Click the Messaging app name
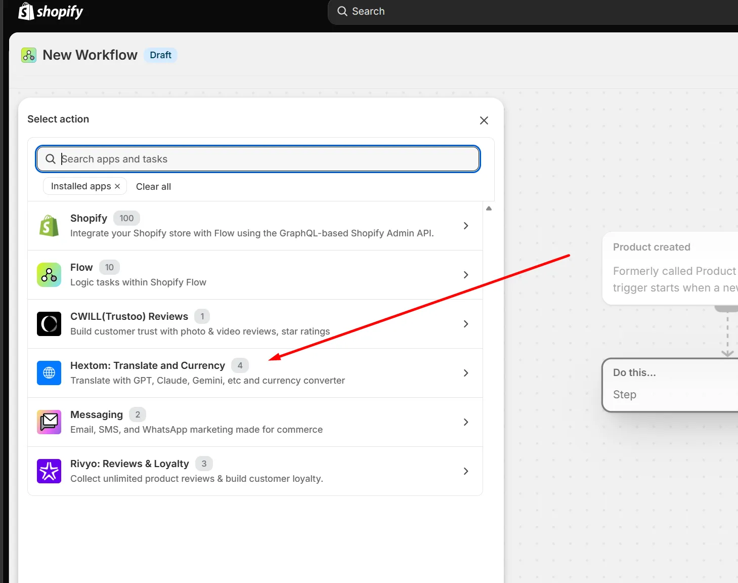 point(97,414)
